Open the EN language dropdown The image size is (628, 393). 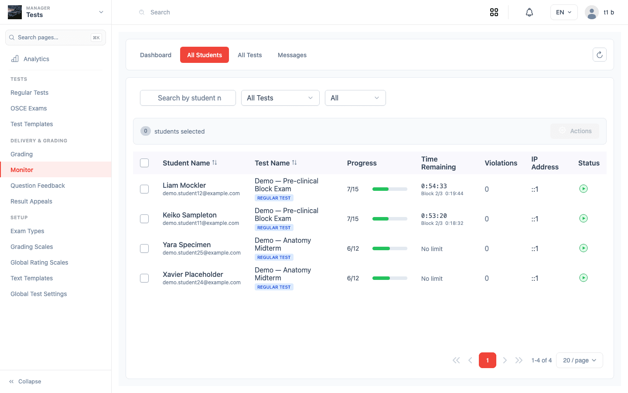click(564, 12)
